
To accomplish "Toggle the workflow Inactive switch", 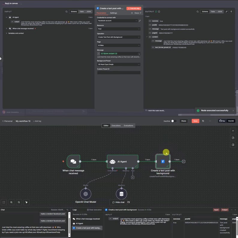I will (174, 121).
